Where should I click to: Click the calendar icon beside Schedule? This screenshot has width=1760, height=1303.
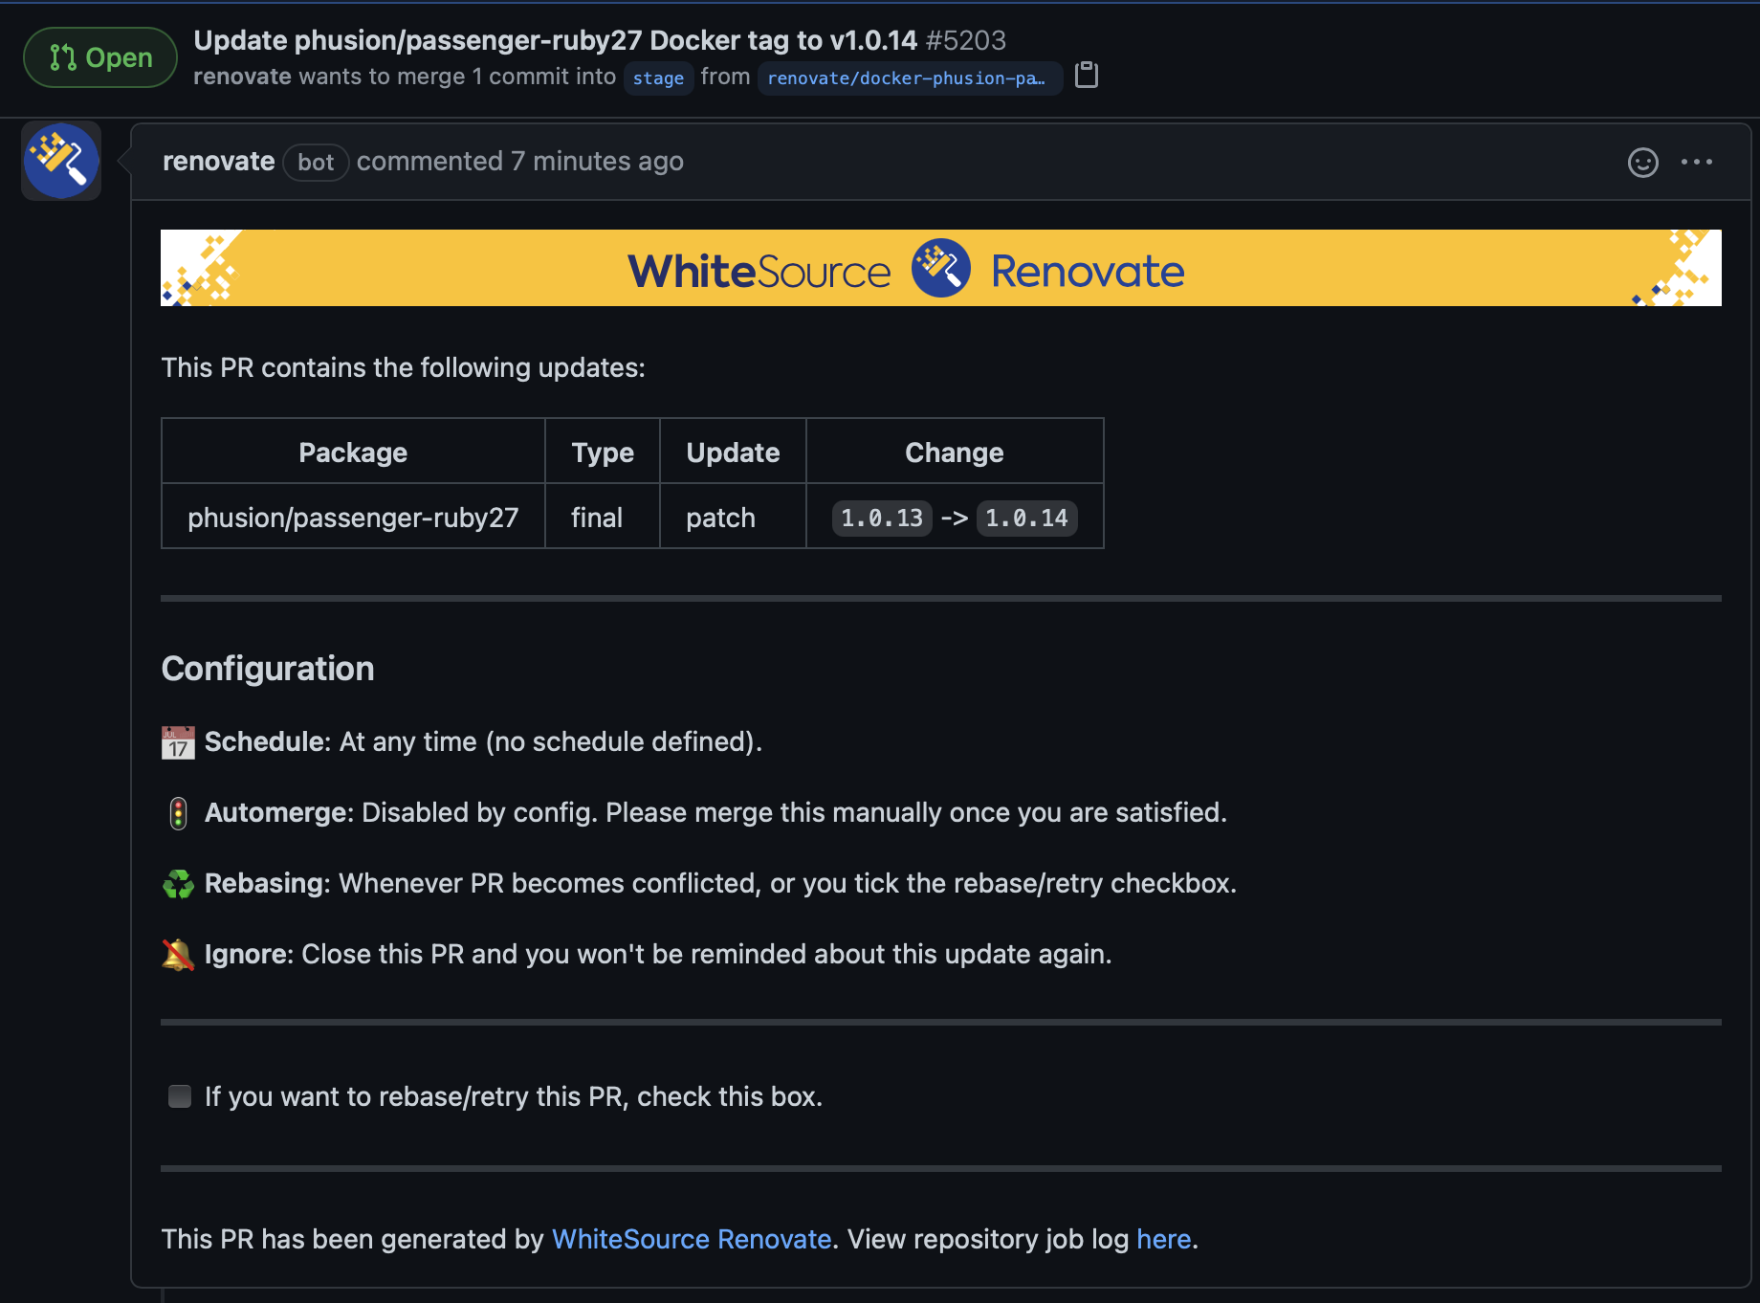coord(178,741)
